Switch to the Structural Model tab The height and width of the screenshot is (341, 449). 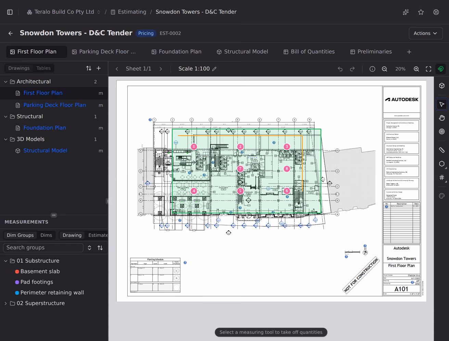[242, 52]
